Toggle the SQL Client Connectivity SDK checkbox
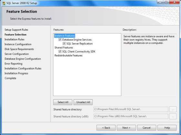Image resolution: width=181 pixels, height=135 pixels. [x=60, y=52]
